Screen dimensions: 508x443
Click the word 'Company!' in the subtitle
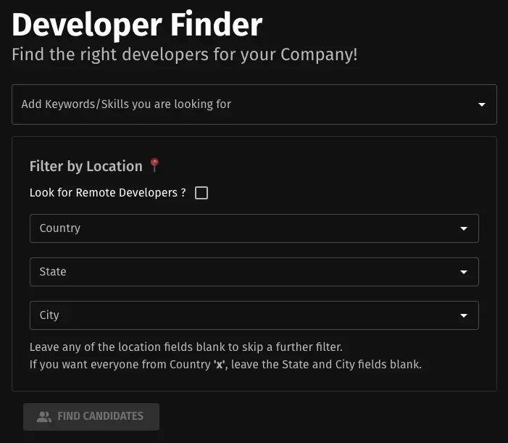coord(319,54)
